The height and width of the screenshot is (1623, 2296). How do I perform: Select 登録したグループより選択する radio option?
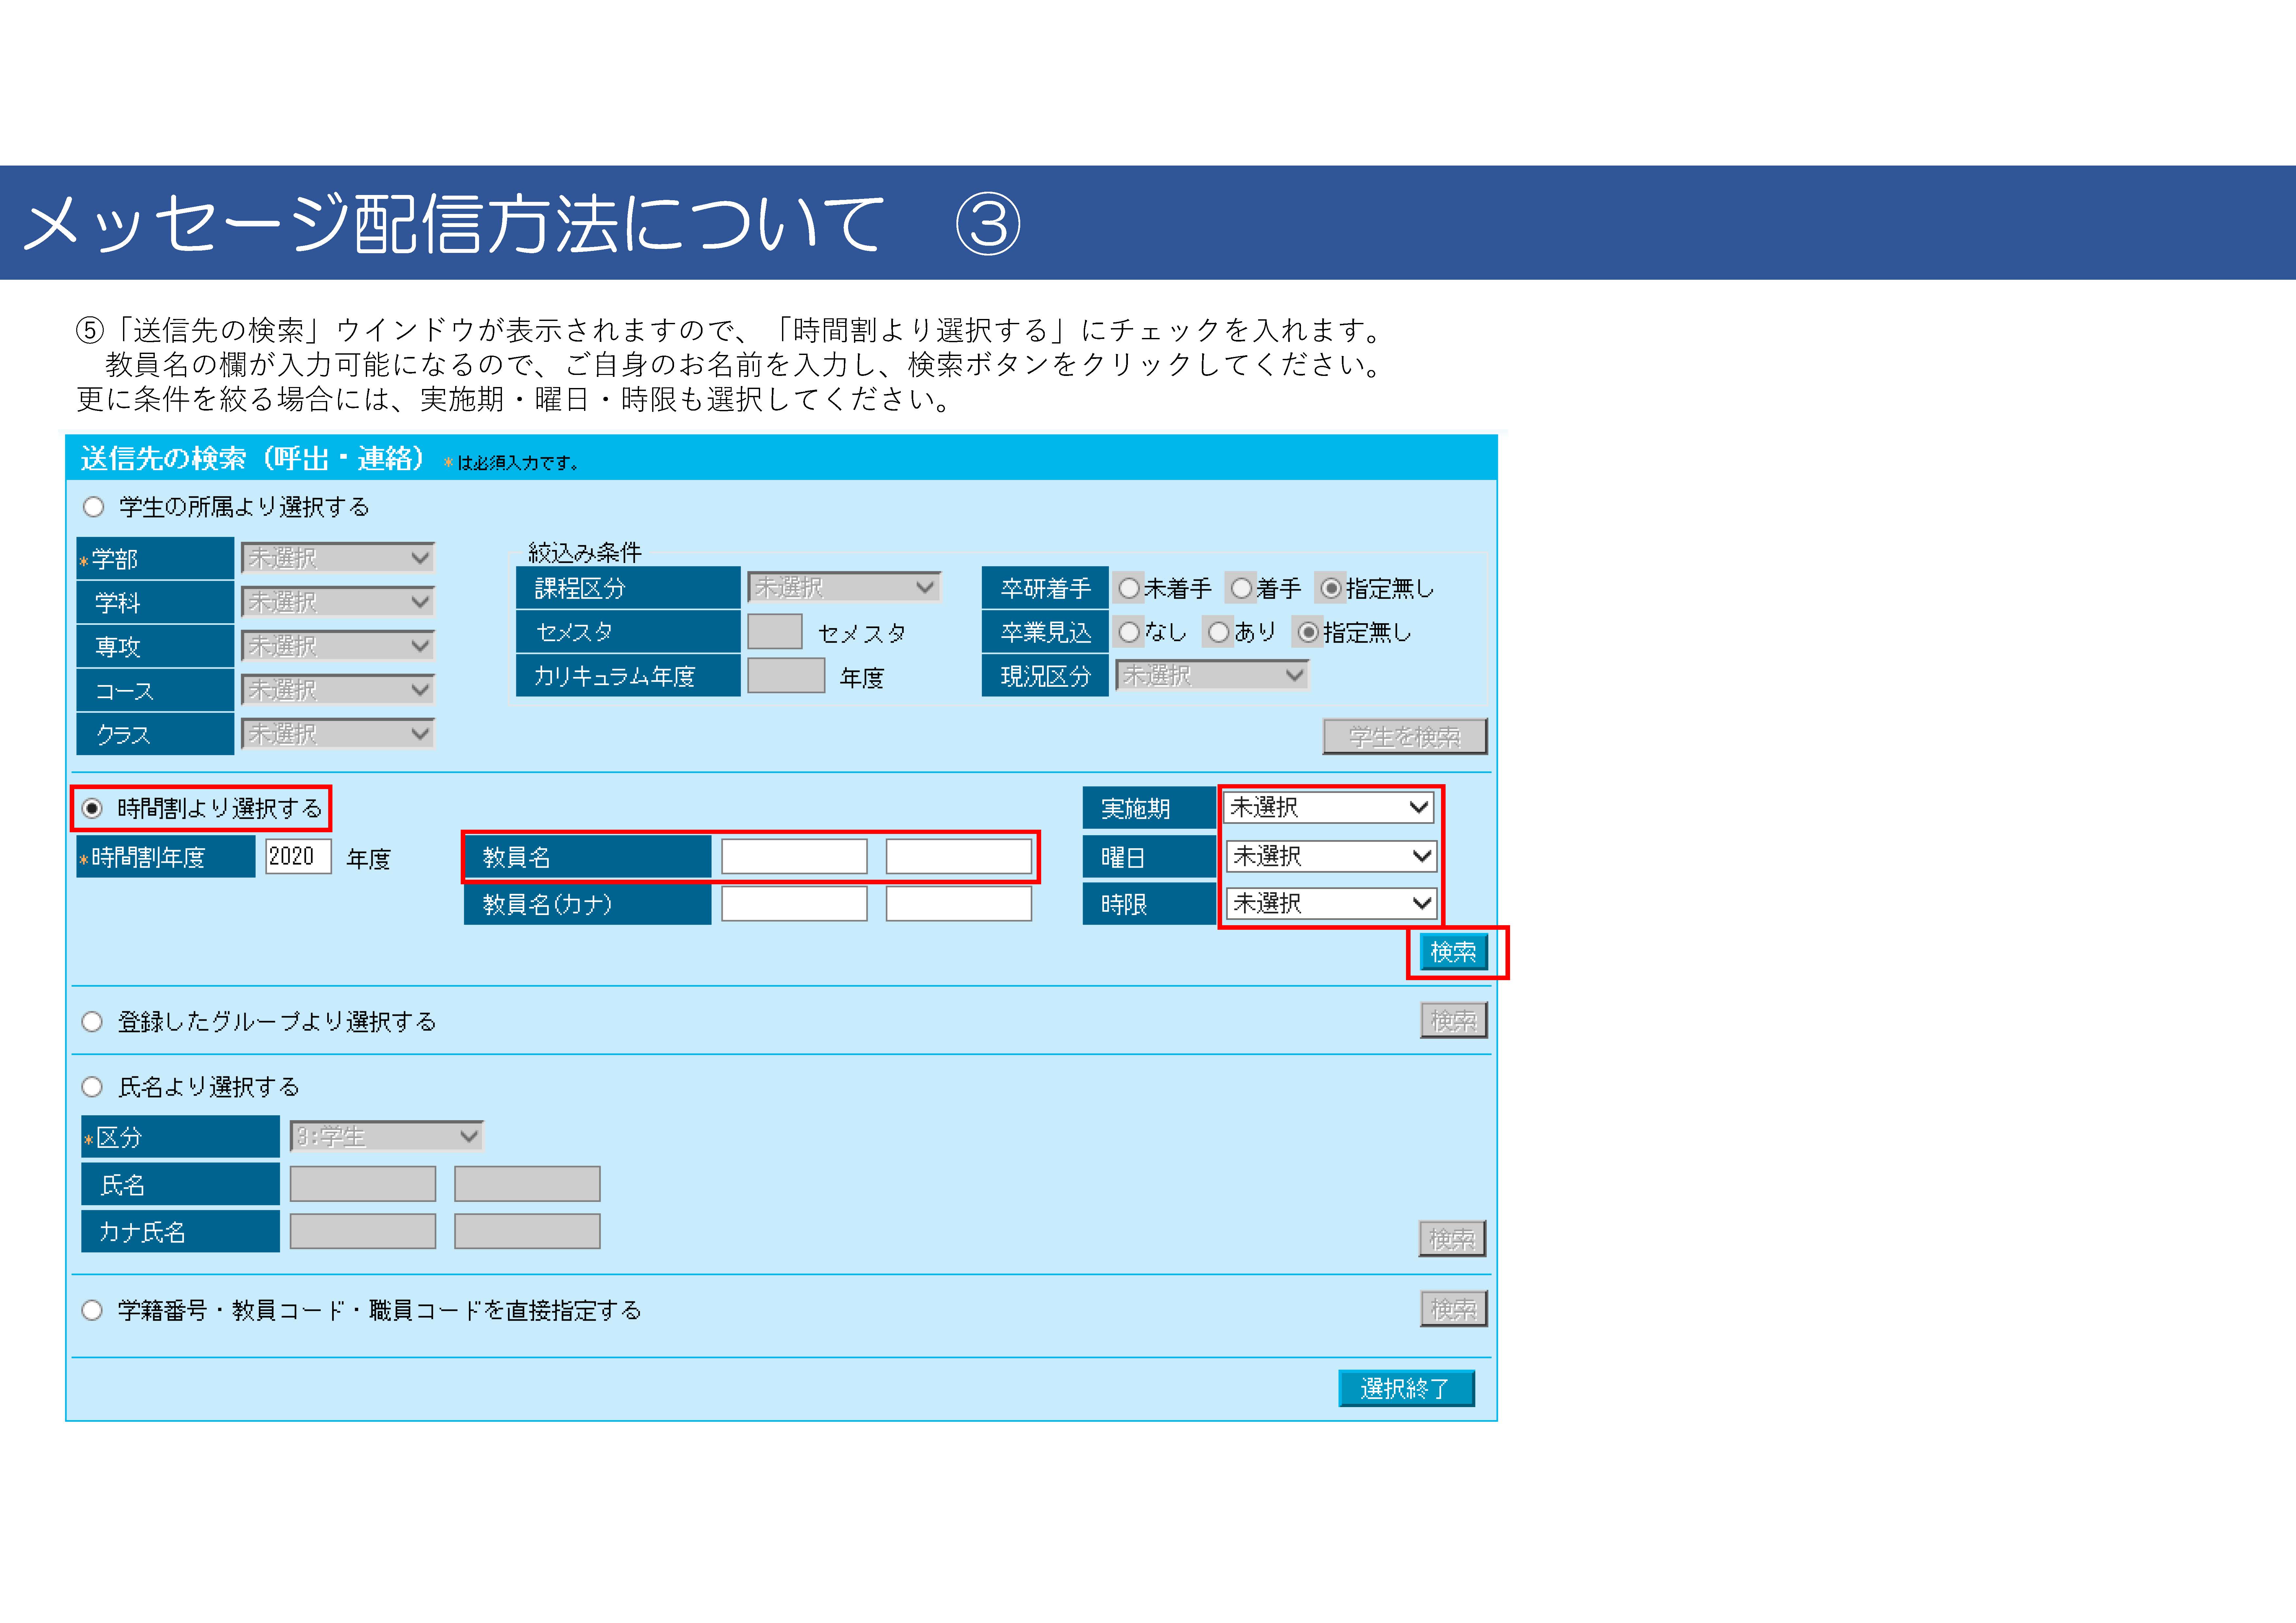92,1021
